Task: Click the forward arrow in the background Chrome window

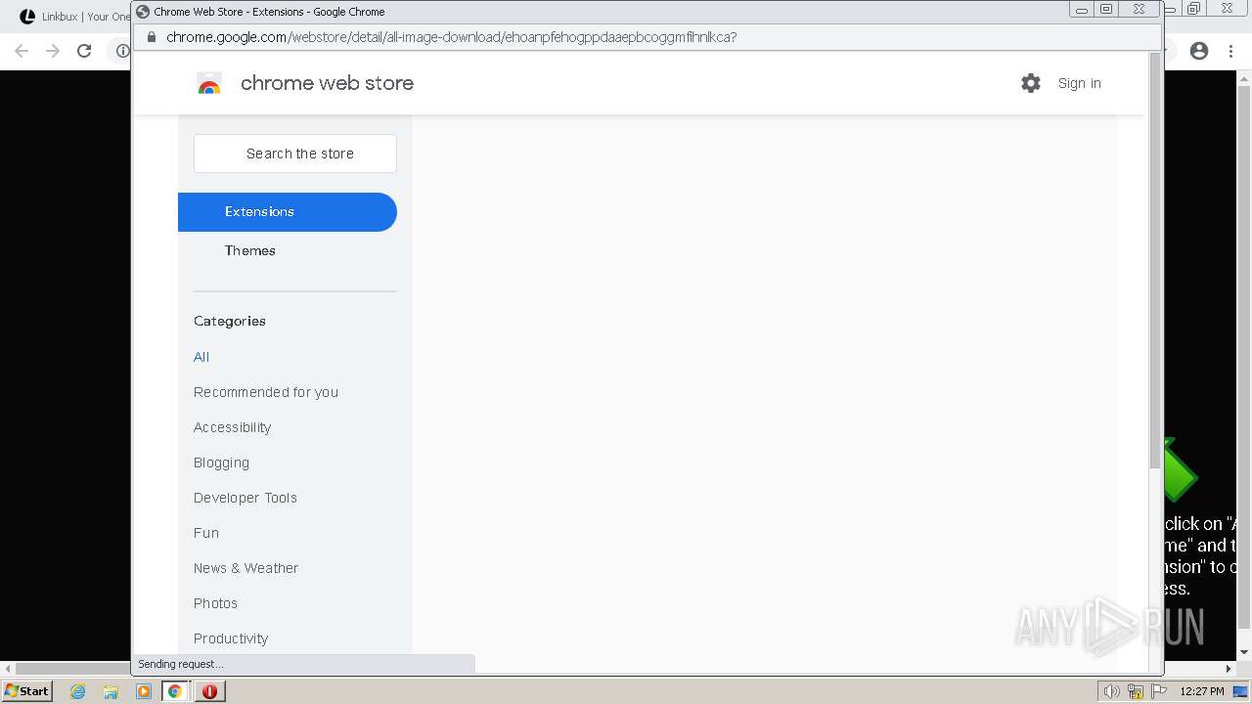Action: coord(53,51)
